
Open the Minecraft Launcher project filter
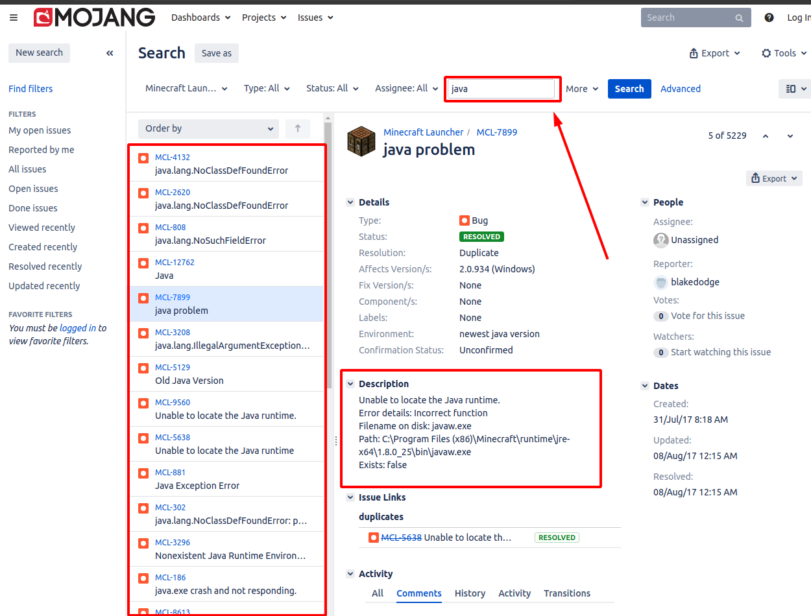tap(187, 89)
